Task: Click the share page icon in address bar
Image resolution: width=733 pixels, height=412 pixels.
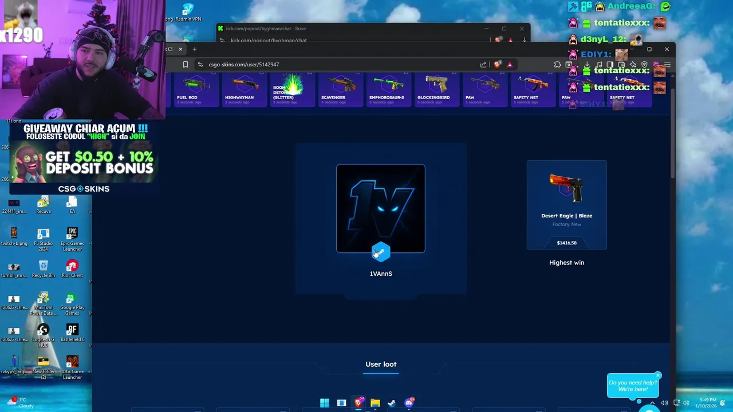Action: [483, 65]
